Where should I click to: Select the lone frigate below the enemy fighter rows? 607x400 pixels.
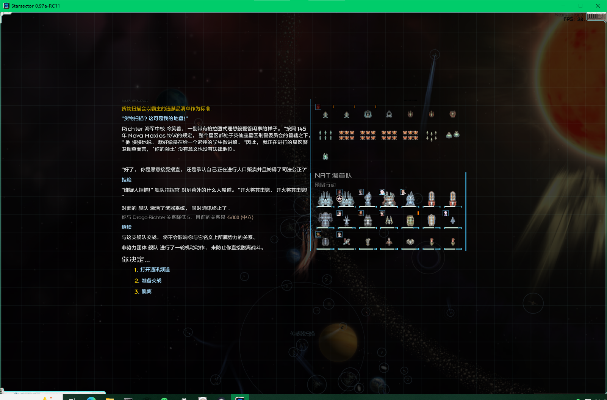point(325,156)
